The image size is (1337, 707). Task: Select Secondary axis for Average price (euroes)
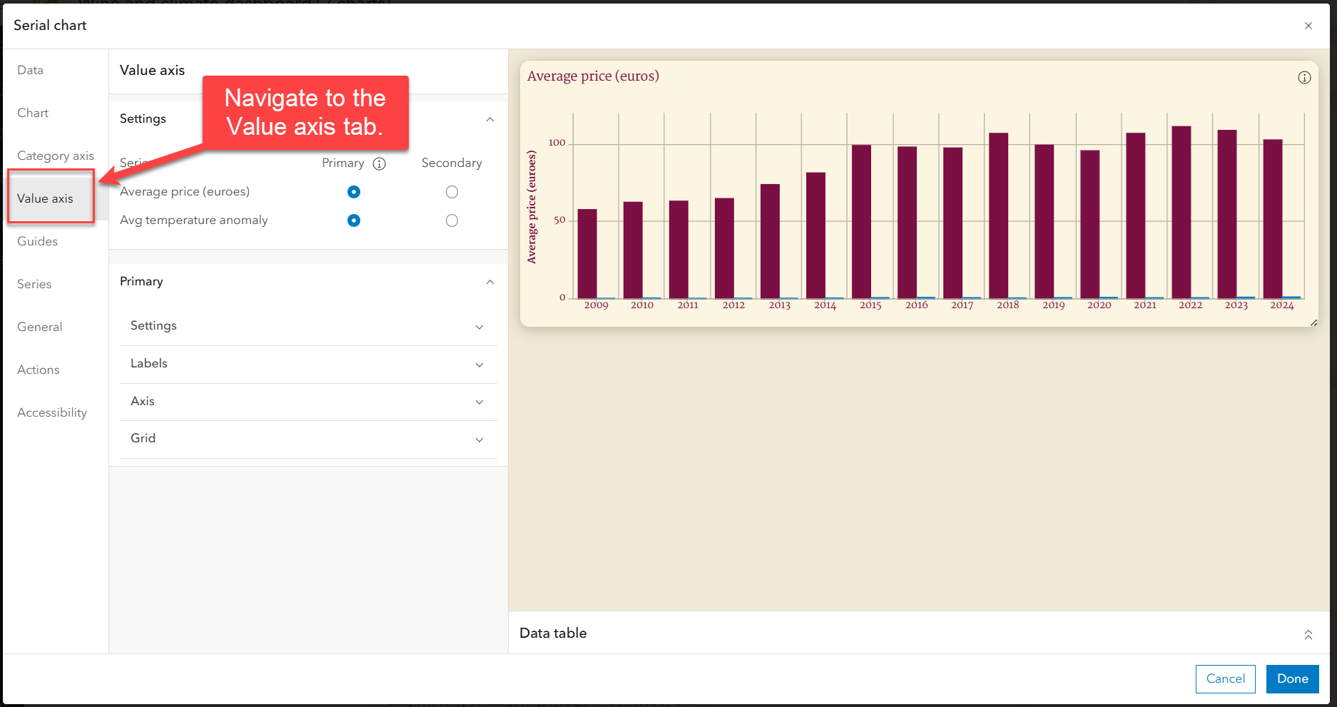(452, 191)
